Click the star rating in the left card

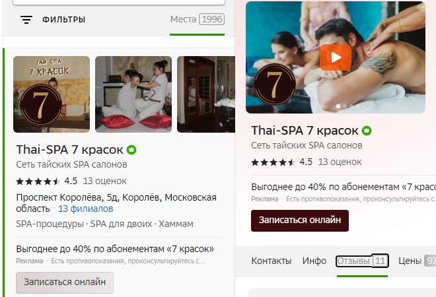(x=38, y=181)
